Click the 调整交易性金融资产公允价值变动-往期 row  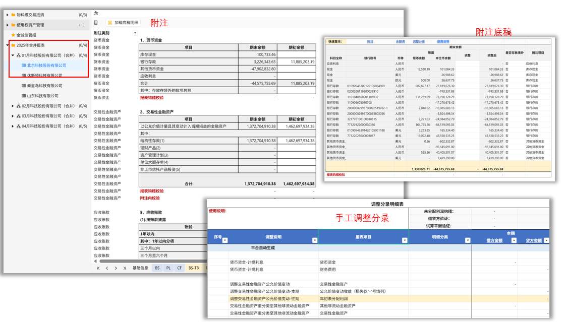point(378,299)
